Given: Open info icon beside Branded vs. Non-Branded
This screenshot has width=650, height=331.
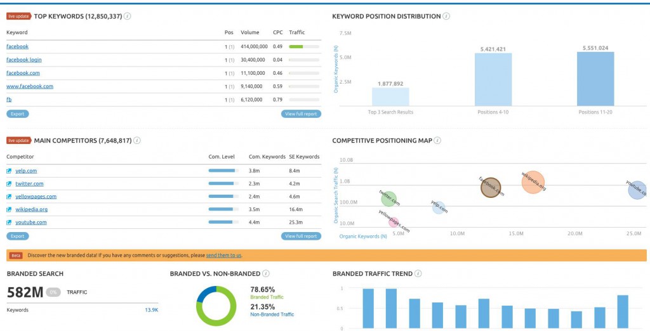Looking at the screenshot, I should [x=266, y=273].
